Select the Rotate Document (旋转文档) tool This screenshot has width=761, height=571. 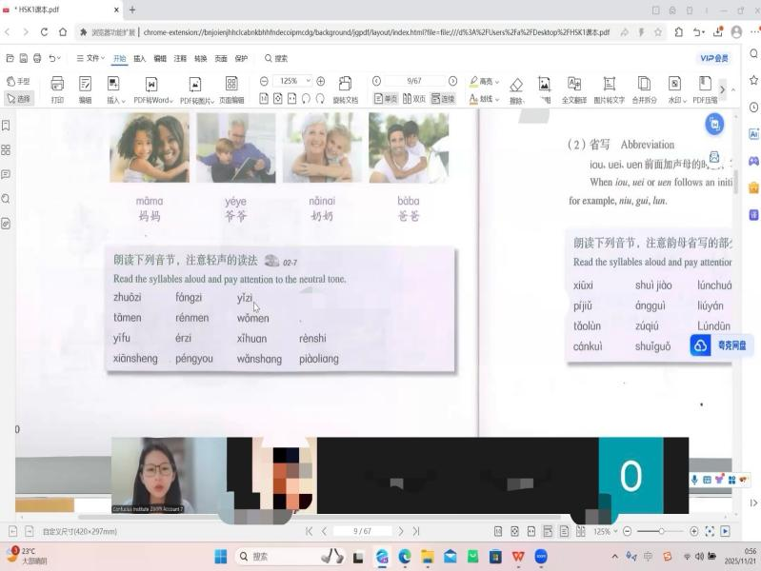tap(345, 89)
